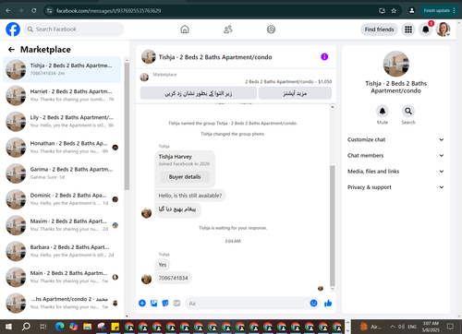Attach a photo with image icon
This screenshot has width=462, height=334.
tap(153, 304)
